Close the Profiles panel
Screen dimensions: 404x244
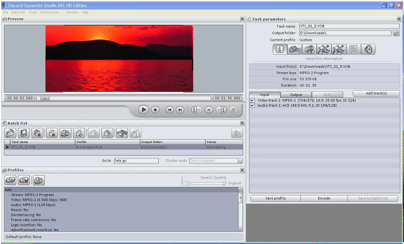pos(242,170)
